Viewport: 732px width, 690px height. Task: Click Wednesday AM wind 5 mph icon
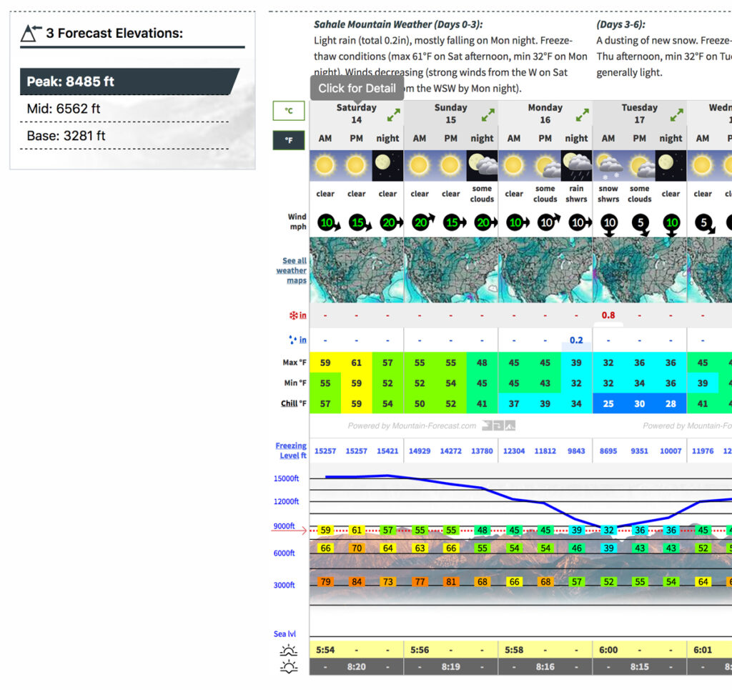[705, 224]
